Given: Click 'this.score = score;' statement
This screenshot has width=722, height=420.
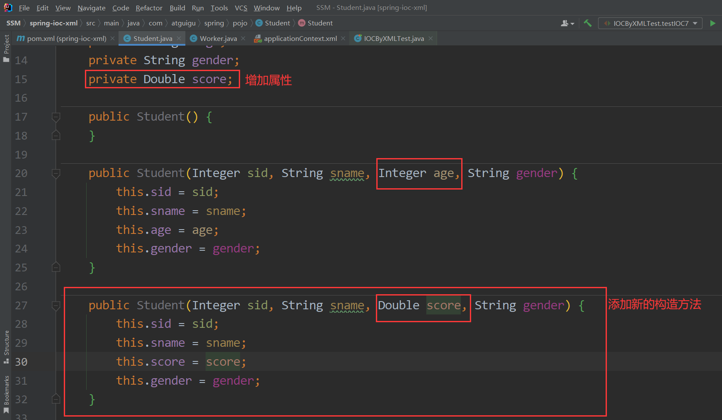Looking at the screenshot, I should (181, 362).
